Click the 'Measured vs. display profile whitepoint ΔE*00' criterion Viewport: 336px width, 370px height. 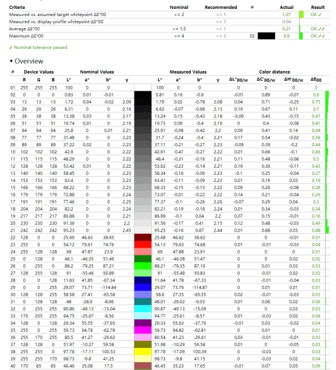[x=56, y=21]
